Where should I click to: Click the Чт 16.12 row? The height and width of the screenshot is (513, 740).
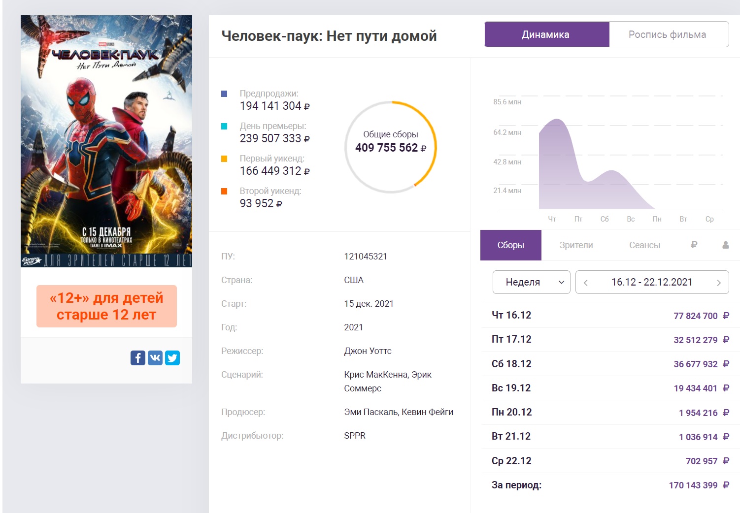pos(610,316)
